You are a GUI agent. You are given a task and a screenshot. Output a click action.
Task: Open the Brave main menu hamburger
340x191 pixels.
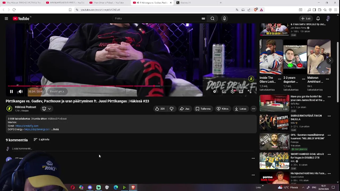pos(336,10)
